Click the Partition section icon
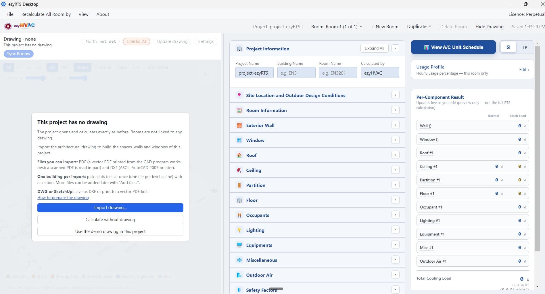Image resolution: width=545 pixels, height=294 pixels. pos(239,185)
